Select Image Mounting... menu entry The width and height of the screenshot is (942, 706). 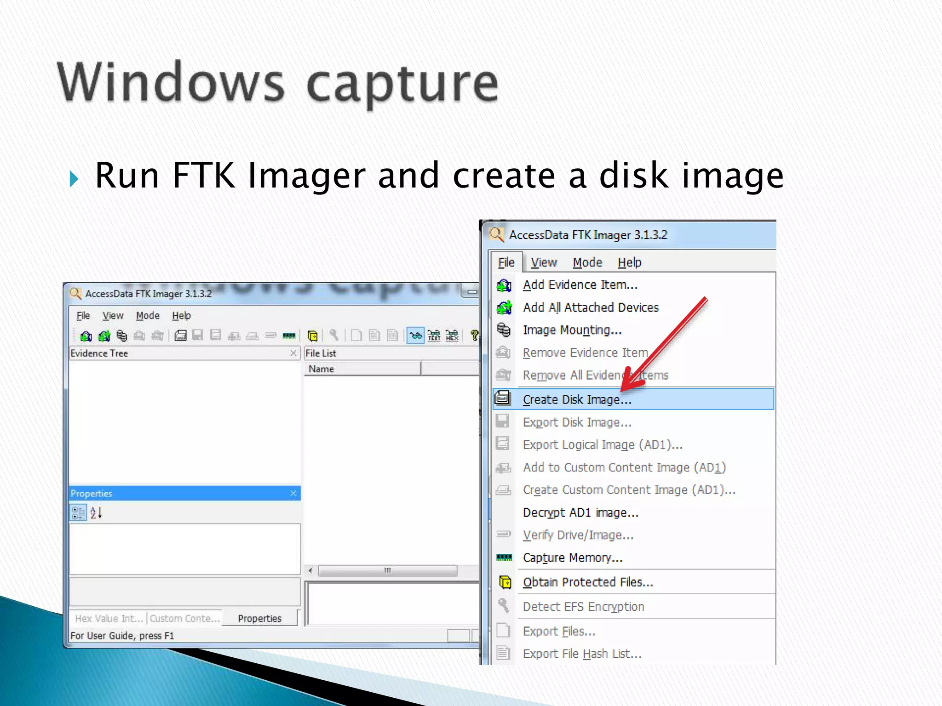(x=634, y=330)
